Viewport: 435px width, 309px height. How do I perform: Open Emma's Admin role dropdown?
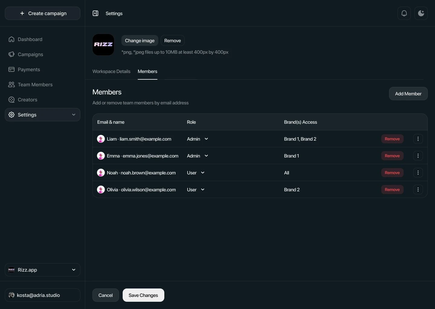click(x=198, y=156)
